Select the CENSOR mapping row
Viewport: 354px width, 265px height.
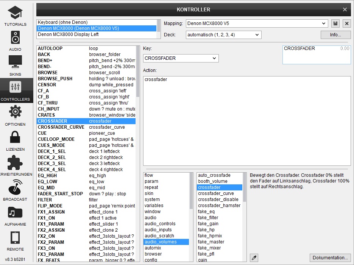[86, 85]
